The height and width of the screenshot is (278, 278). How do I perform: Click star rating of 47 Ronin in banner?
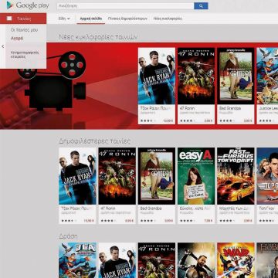[188, 120]
